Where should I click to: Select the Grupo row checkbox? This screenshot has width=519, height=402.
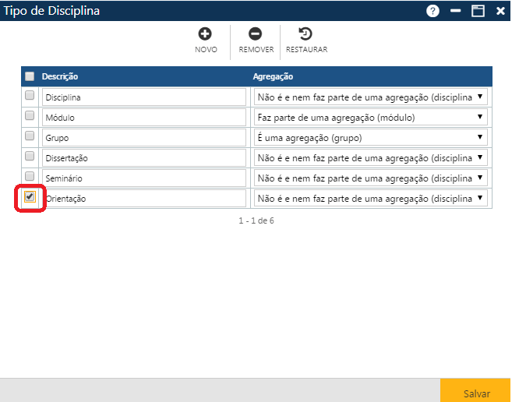pyautogui.click(x=30, y=136)
